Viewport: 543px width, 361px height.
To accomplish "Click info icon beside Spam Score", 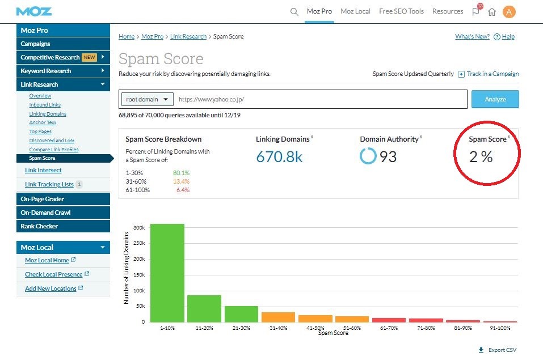I will point(509,137).
